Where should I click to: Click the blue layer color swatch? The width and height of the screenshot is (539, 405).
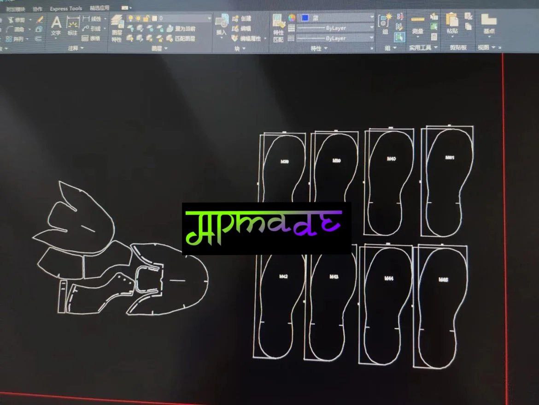click(305, 18)
